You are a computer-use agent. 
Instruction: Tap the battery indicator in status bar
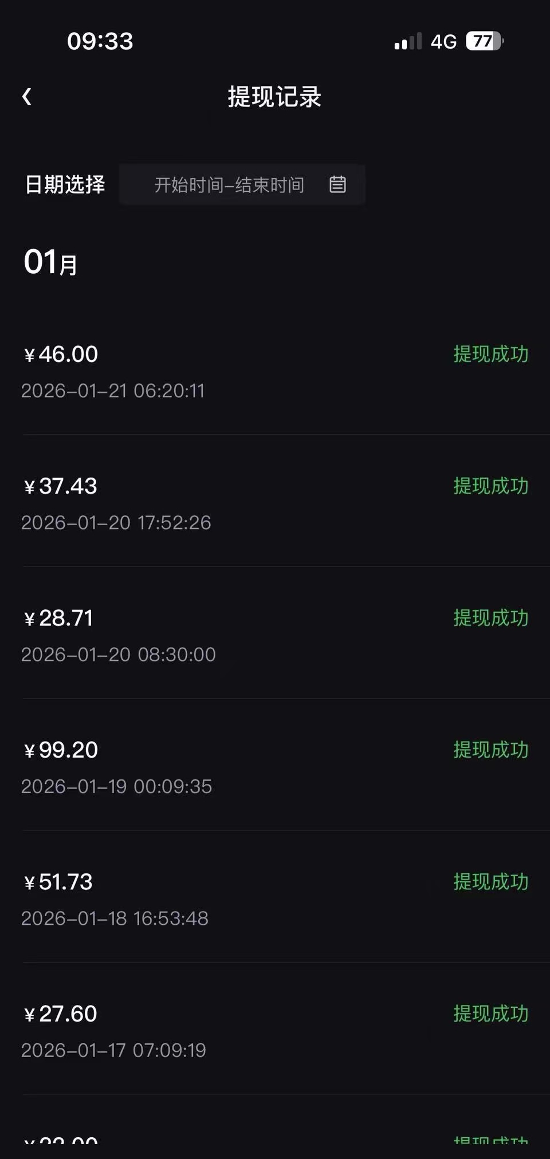coord(484,41)
